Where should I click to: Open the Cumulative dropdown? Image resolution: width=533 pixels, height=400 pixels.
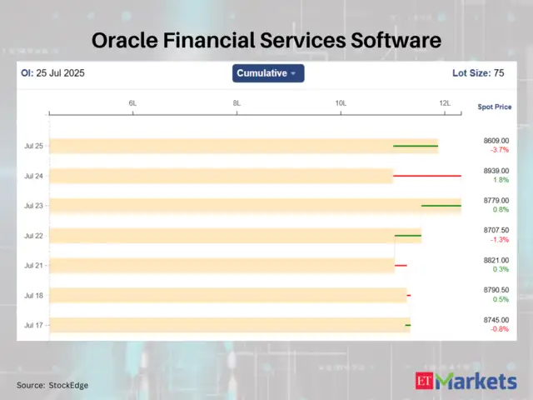[268, 73]
